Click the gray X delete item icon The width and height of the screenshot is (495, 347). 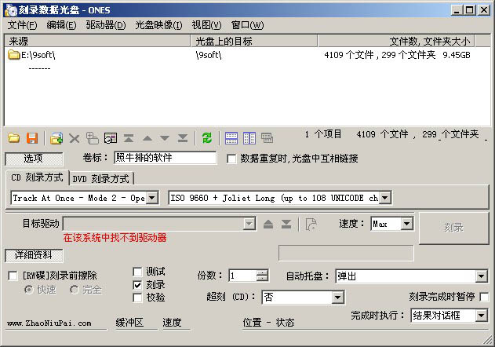pyautogui.click(x=75, y=138)
